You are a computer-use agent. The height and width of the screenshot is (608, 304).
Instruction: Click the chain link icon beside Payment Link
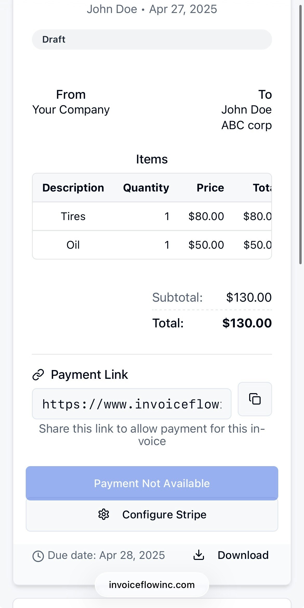coord(38,375)
